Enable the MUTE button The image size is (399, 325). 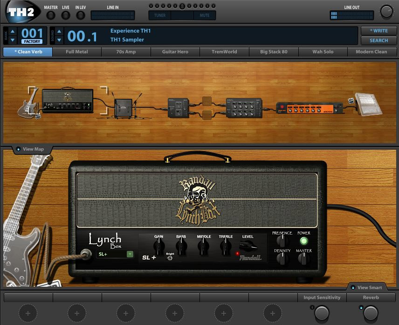coord(205,15)
